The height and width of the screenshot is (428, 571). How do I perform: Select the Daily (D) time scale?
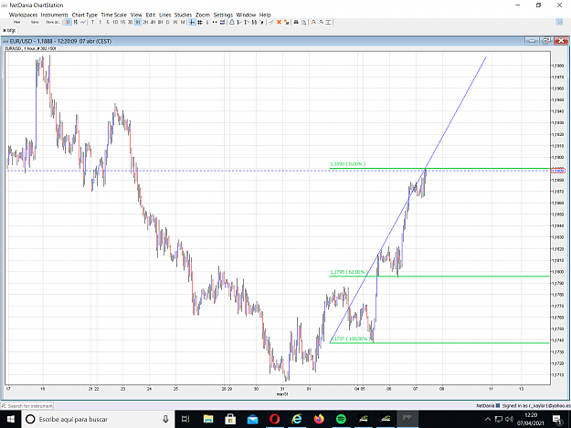[167, 22]
